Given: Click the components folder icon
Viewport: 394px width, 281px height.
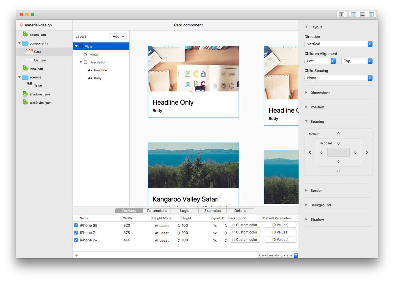Looking at the screenshot, I should [x=25, y=43].
